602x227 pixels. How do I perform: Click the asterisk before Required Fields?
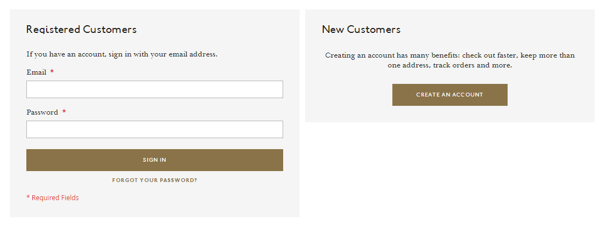pyautogui.click(x=28, y=198)
